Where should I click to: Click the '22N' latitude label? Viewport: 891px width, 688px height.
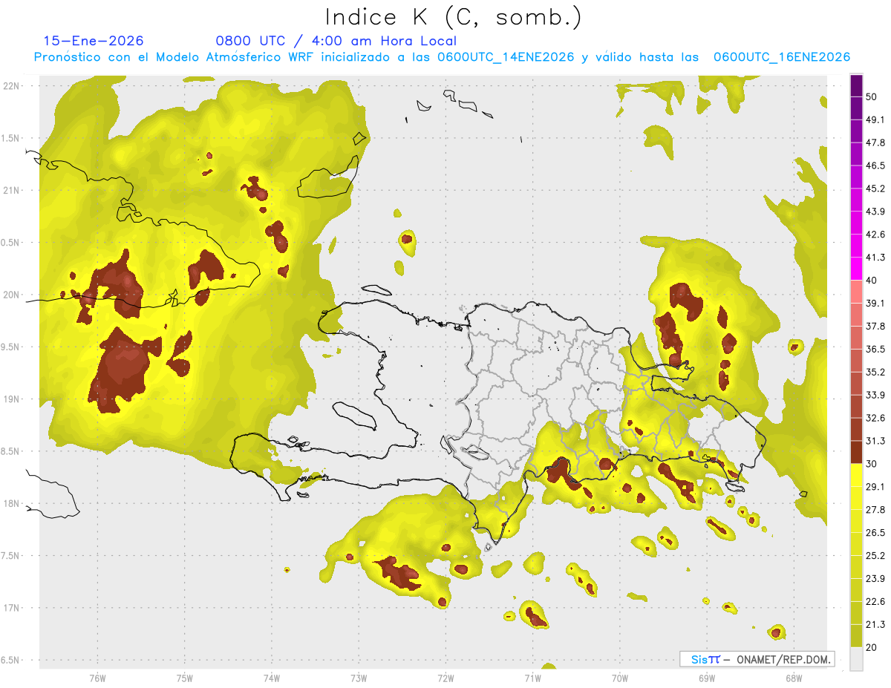click(x=11, y=85)
